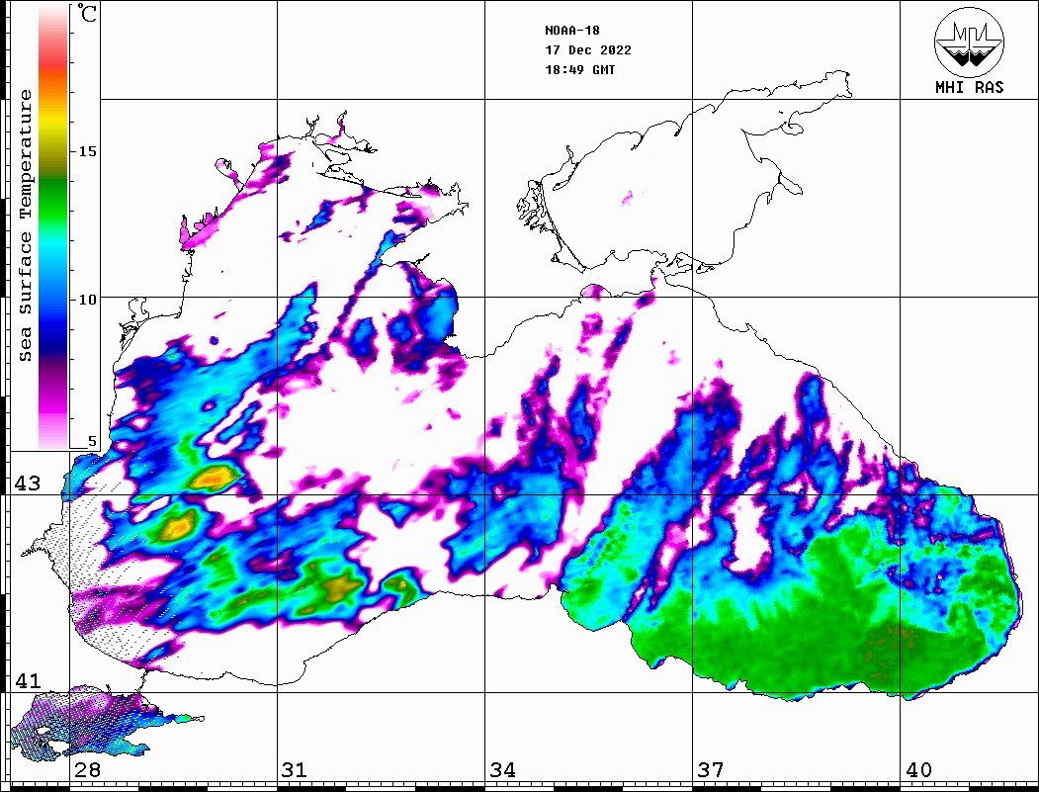Click the MHI RAS logo emblem
The height and width of the screenshot is (792, 1039).
(x=969, y=42)
